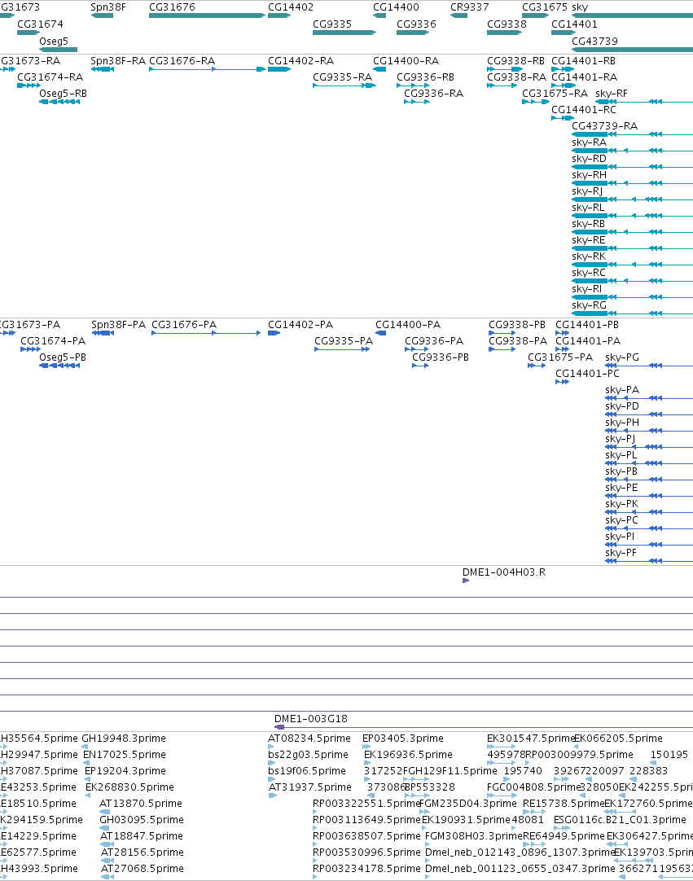Click the CG14401-PC protein label
This screenshot has height=881, width=693.
(x=587, y=374)
